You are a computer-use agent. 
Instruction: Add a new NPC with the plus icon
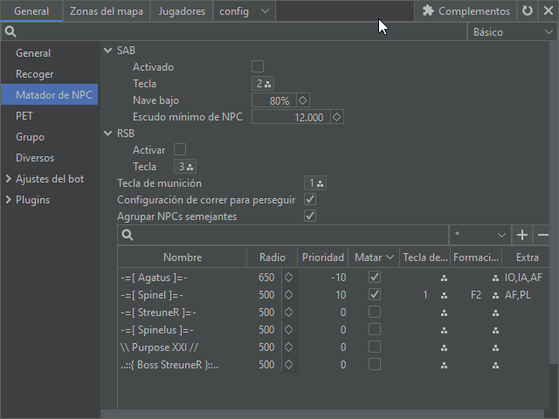(522, 235)
